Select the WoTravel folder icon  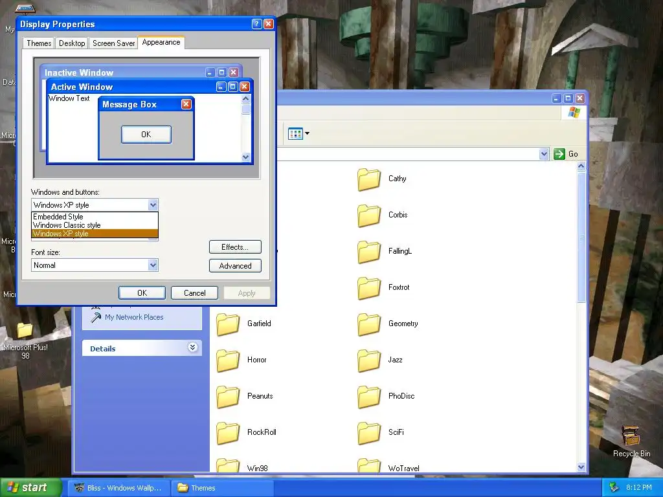point(368,465)
